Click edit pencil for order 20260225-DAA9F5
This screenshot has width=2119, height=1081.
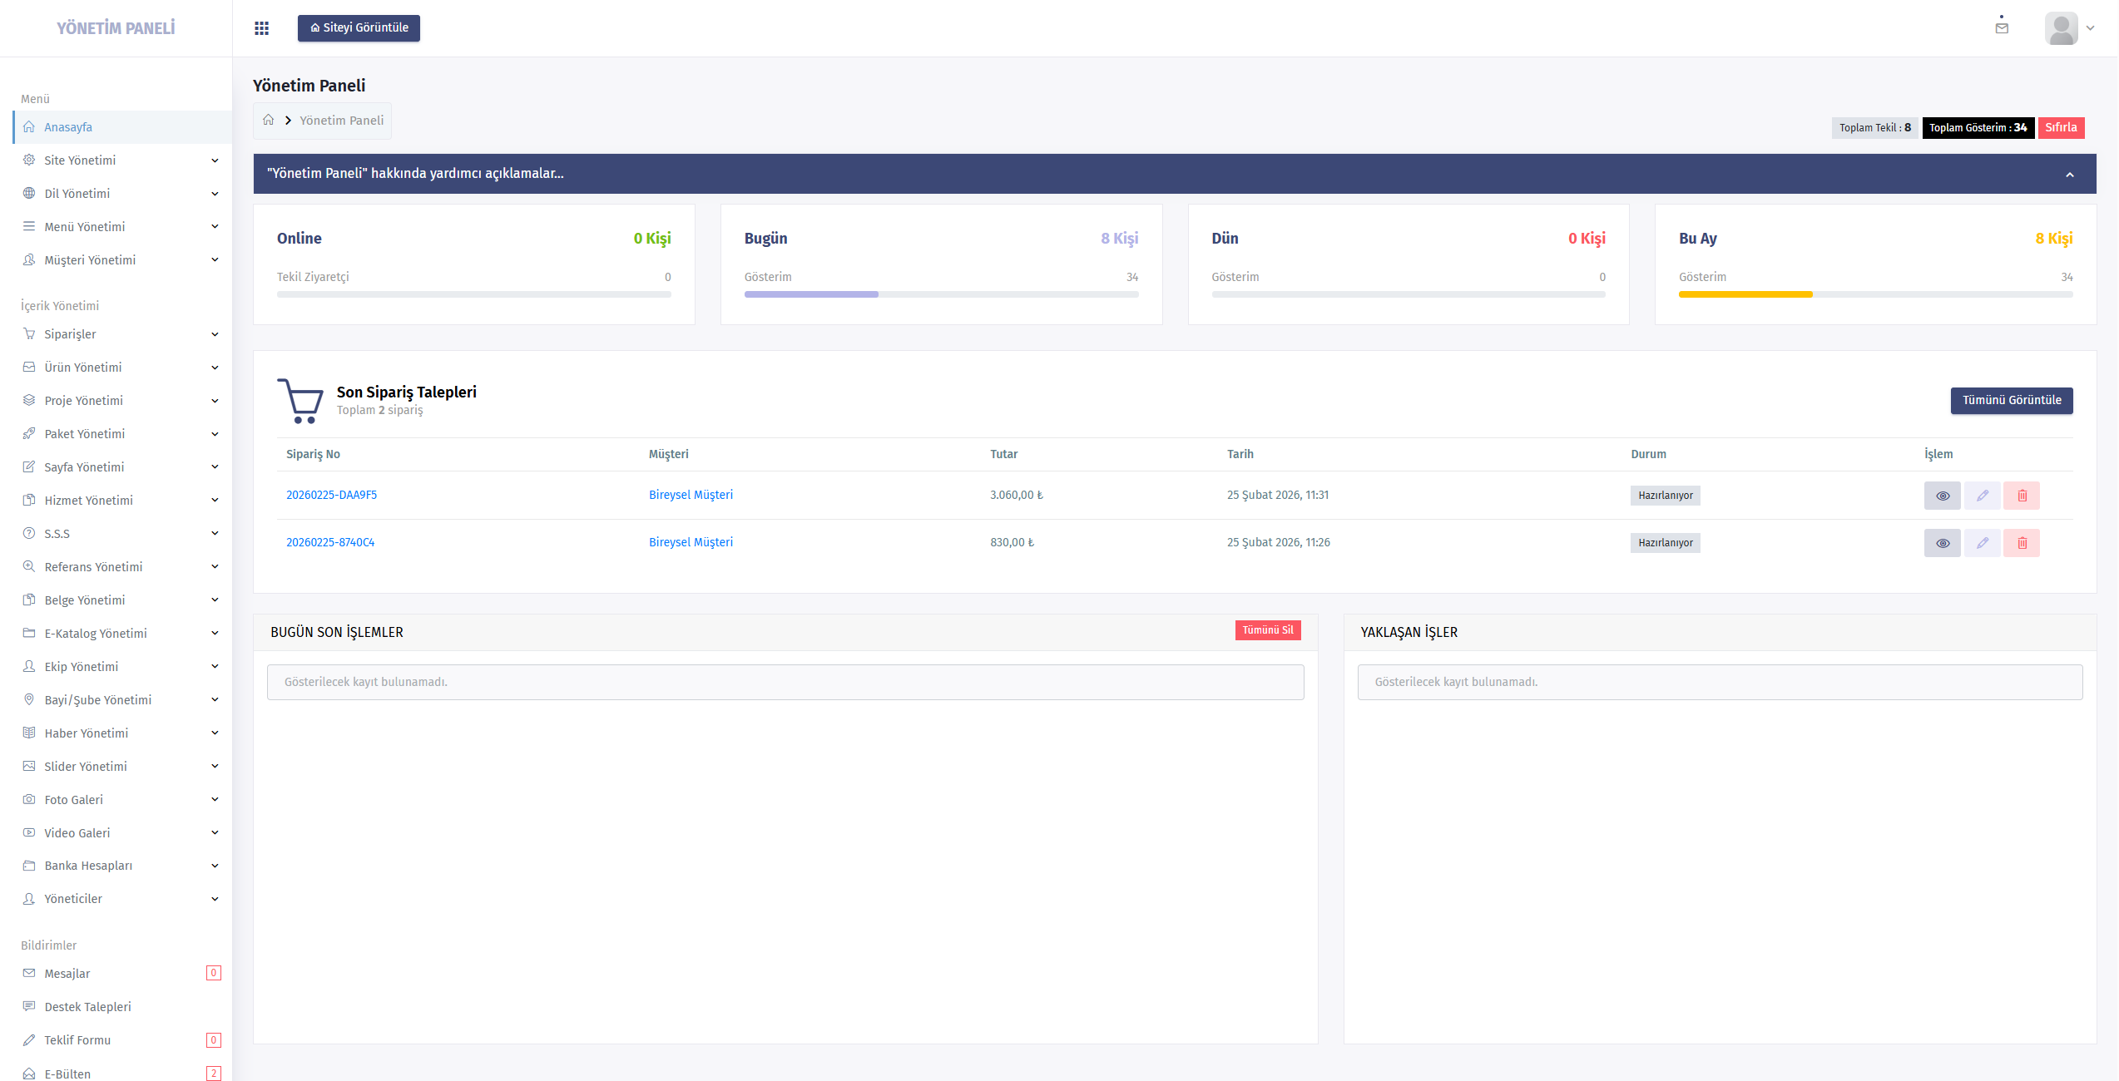point(1982,496)
